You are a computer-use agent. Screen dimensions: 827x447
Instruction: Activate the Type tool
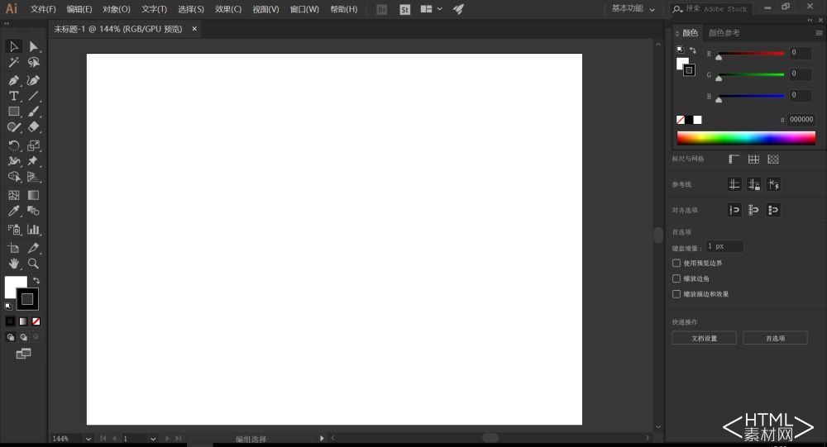(14, 96)
